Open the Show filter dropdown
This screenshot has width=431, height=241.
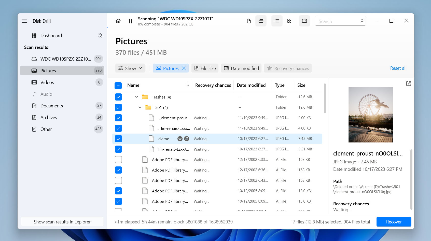point(130,68)
